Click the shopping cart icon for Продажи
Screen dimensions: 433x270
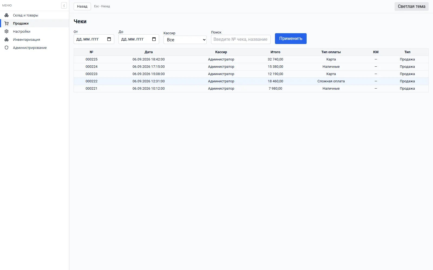coord(6,23)
